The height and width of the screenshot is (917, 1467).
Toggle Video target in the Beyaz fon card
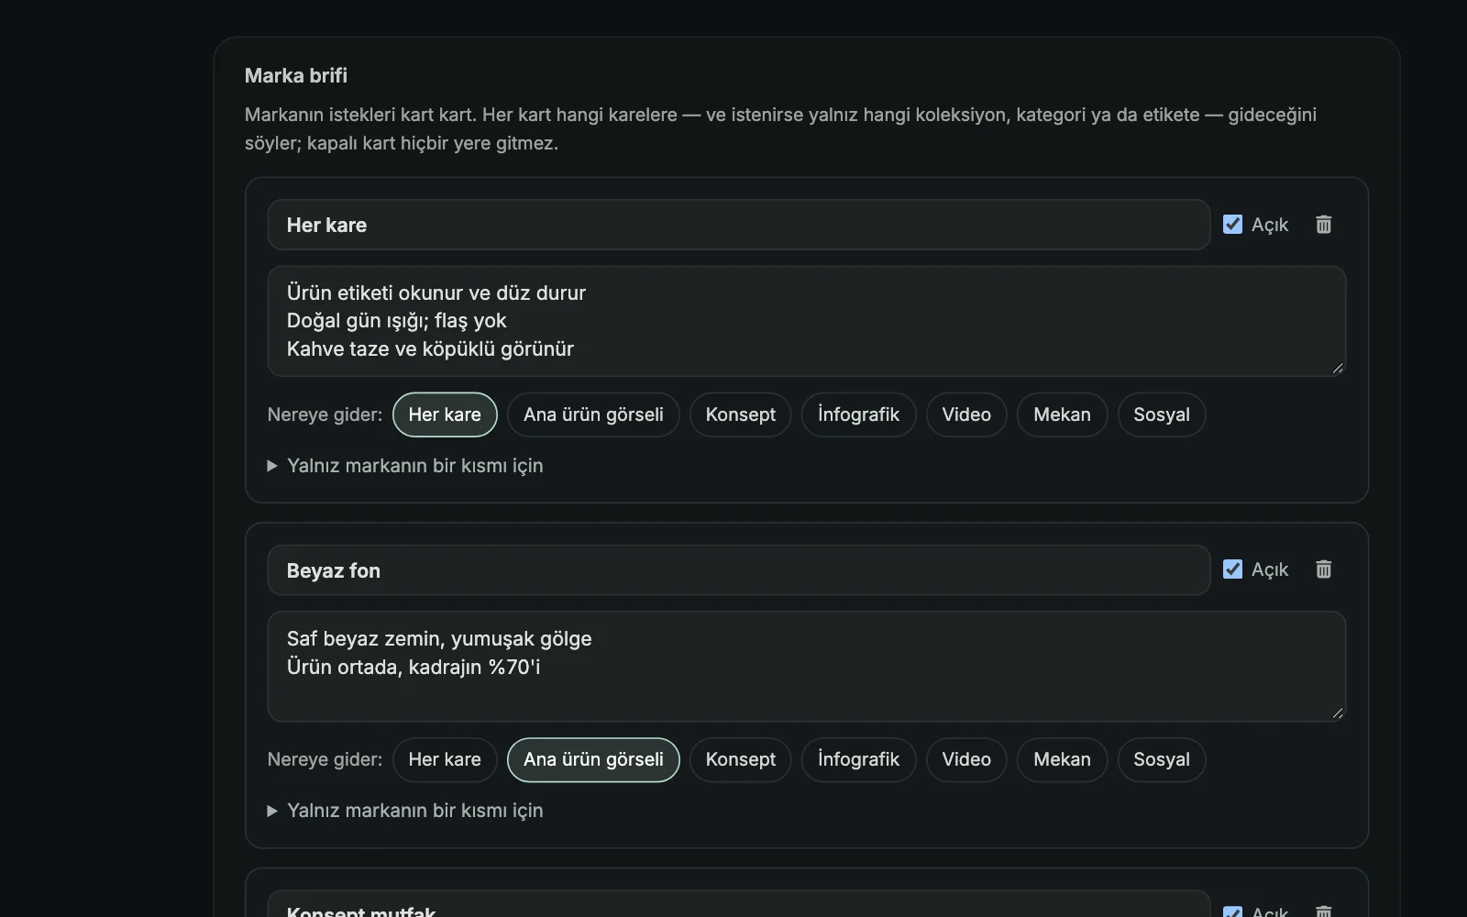point(966,759)
